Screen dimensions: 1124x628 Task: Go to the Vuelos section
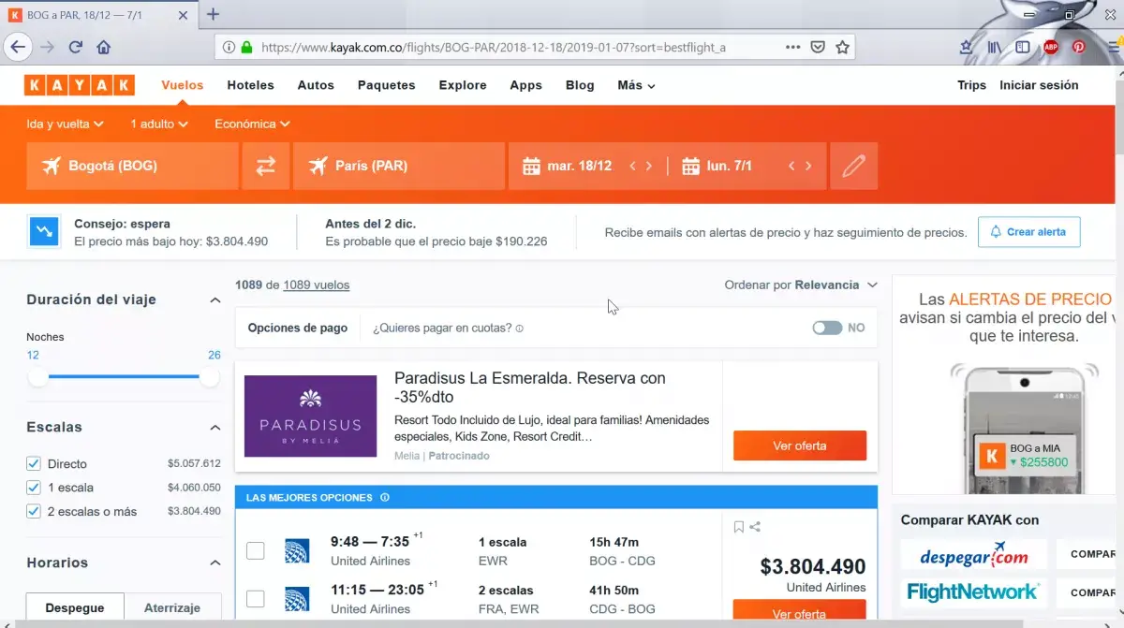click(x=183, y=85)
